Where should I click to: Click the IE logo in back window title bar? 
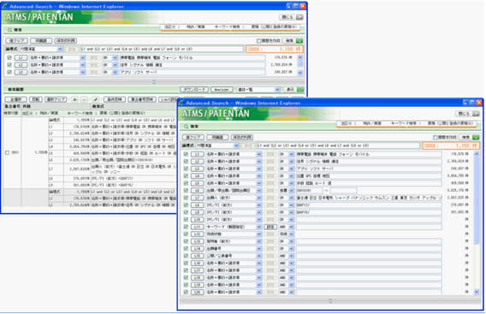click(x=5, y=6)
